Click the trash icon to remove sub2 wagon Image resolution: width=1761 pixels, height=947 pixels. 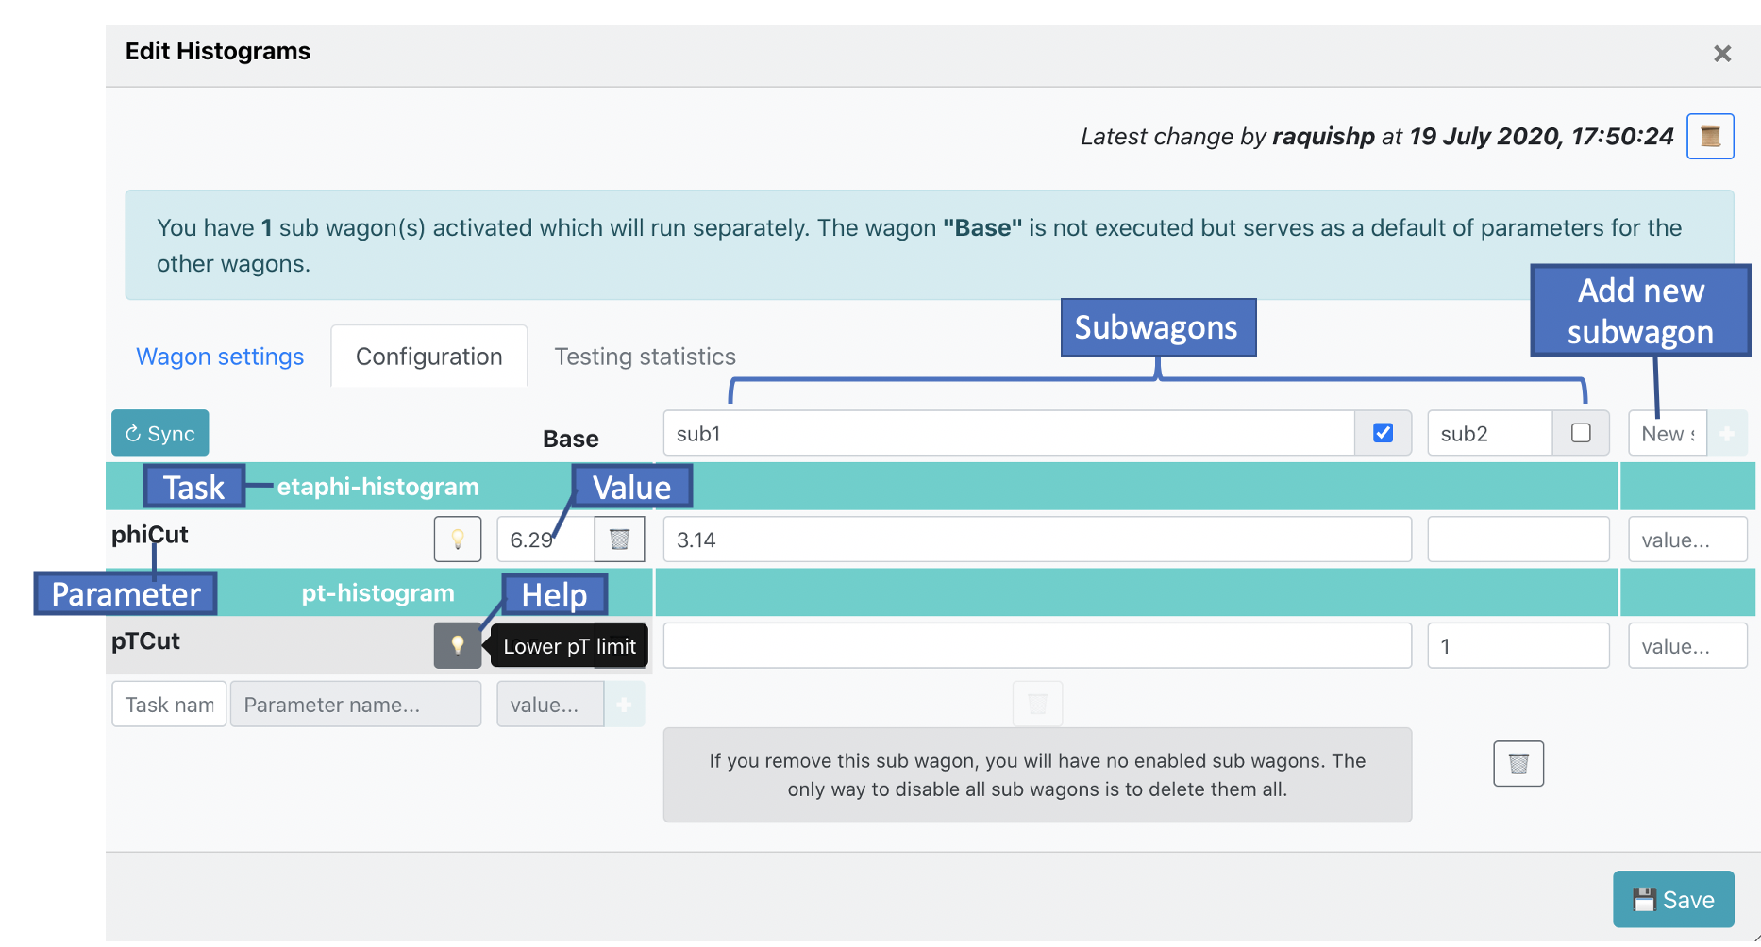point(1518,763)
